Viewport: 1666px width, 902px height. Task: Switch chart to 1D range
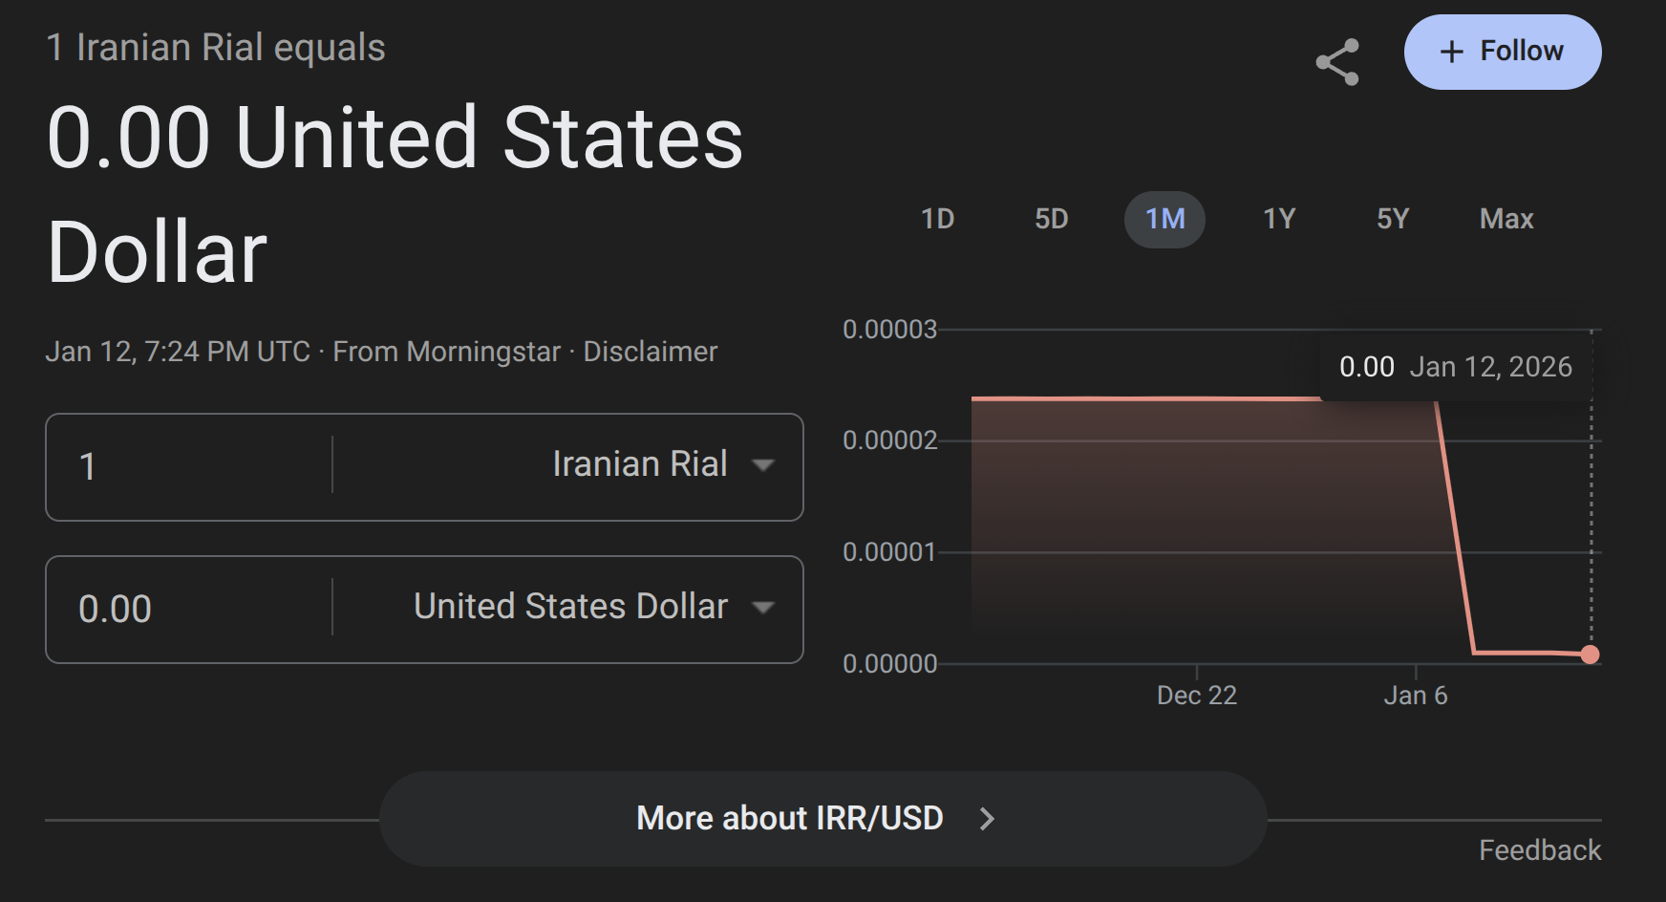click(937, 219)
